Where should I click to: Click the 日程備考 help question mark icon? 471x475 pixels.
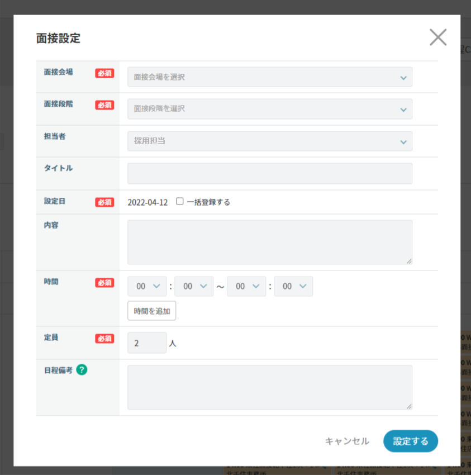point(82,369)
